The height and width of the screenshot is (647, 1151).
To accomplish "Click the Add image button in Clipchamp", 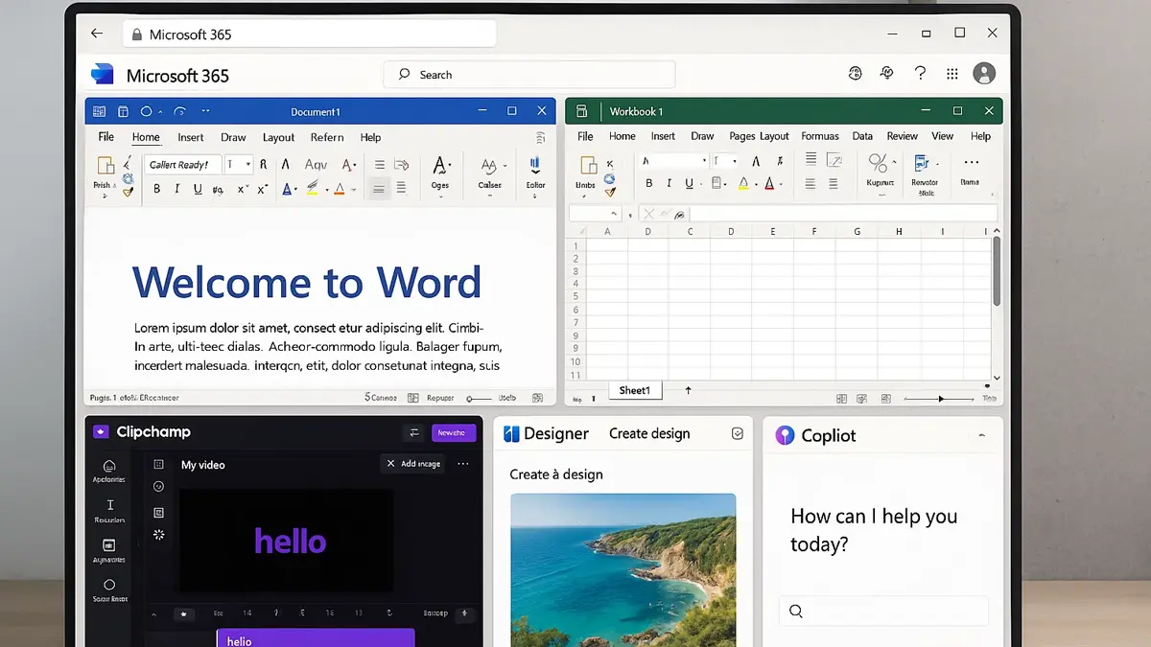I will pyautogui.click(x=413, y=464).
